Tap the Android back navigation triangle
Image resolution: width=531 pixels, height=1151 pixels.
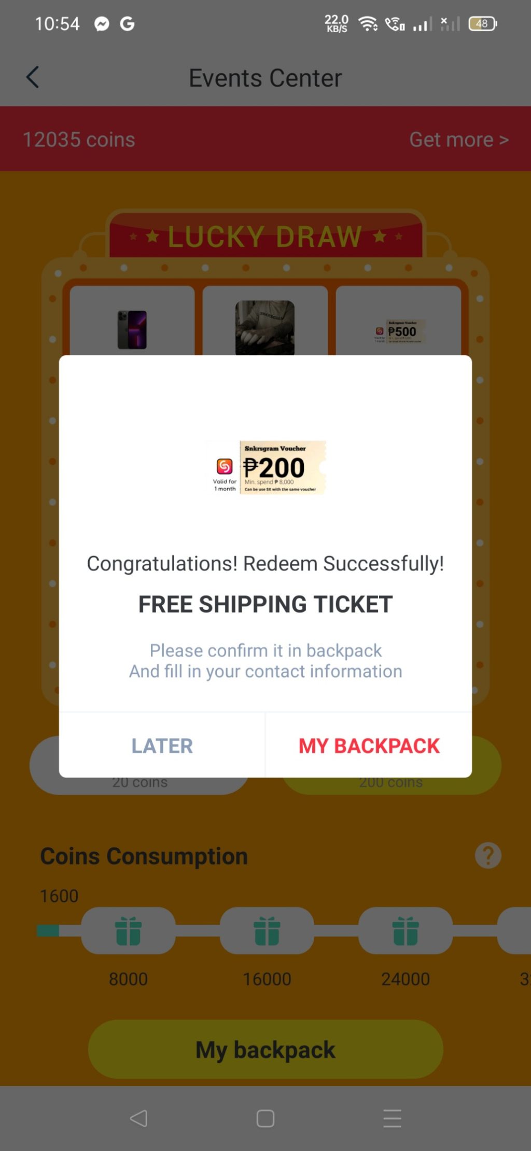pyautogui.click(x=138, y=1118)
